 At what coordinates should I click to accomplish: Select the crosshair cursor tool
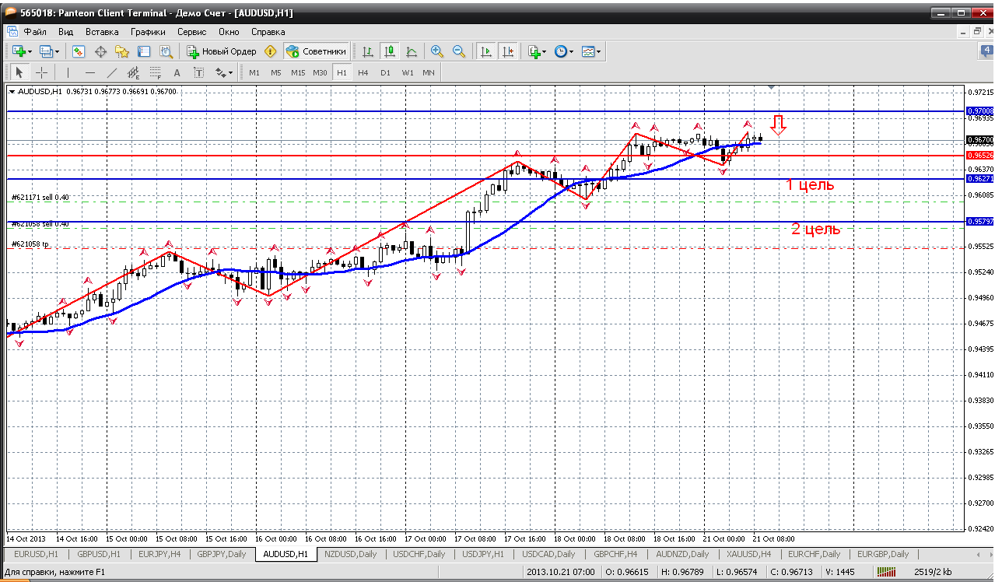click(x=41, y=72)
